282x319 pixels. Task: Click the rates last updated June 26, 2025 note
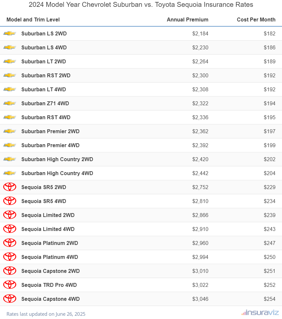click(46, 314)
